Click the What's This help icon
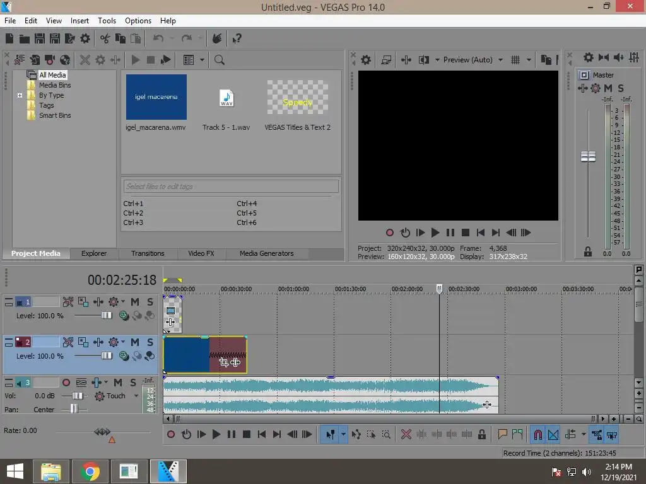646x484 pixels. (x=237, y=38)
